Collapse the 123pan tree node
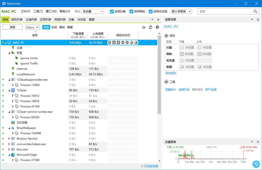The image size is (262, 170). [9, 90]
